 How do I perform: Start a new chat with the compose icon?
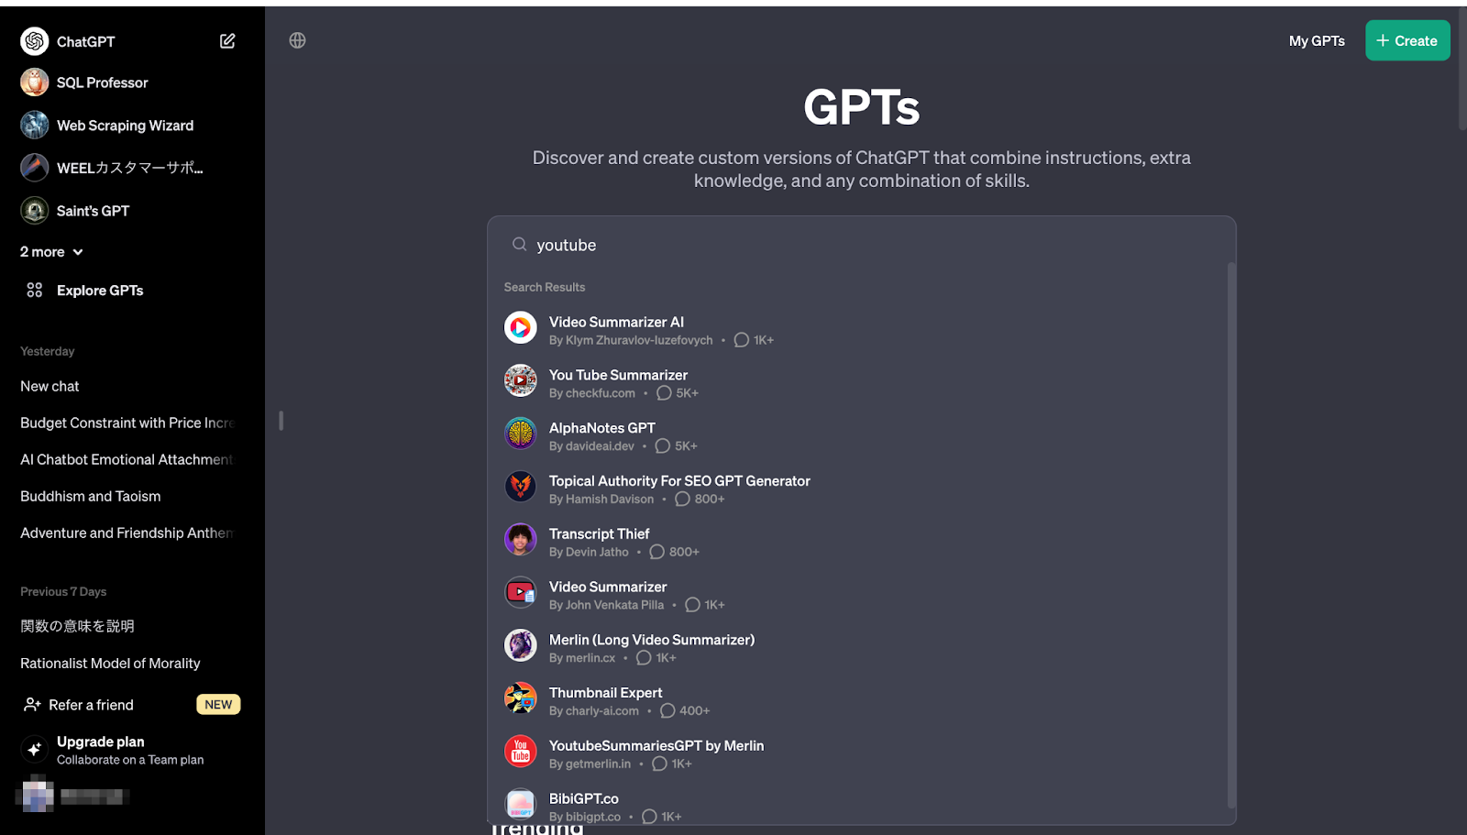coord(227,41)
